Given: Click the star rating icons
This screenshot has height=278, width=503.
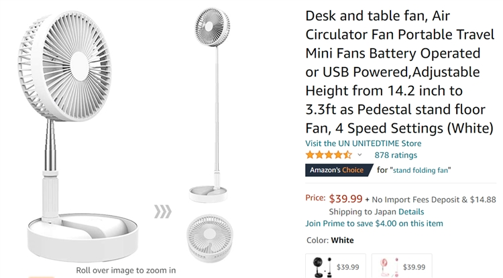Looking at the screenshot, I should pyautogui.click(x=329, y=155).
